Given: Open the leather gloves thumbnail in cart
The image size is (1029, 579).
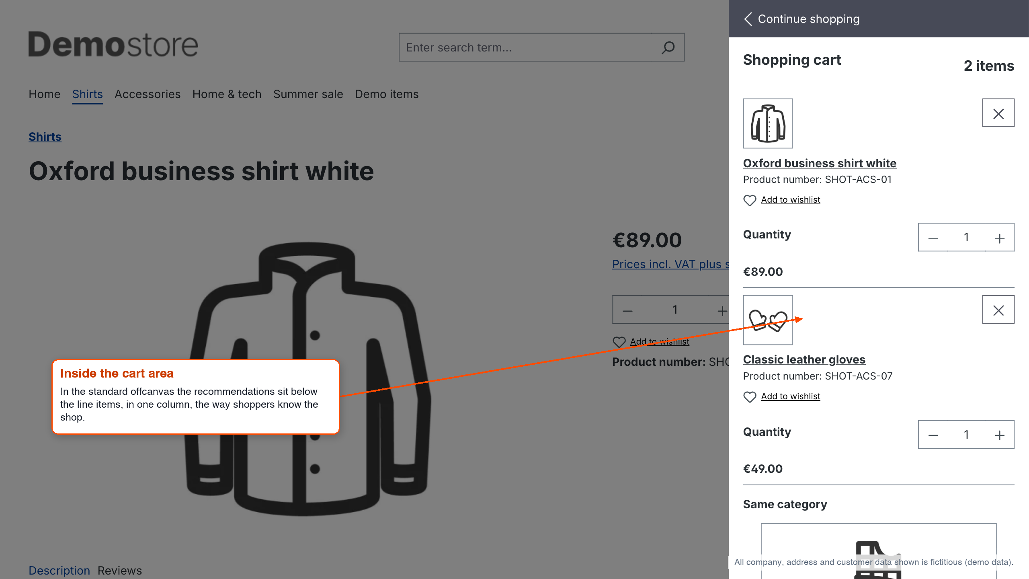Looking at the screenshot, I should point(768,320).
